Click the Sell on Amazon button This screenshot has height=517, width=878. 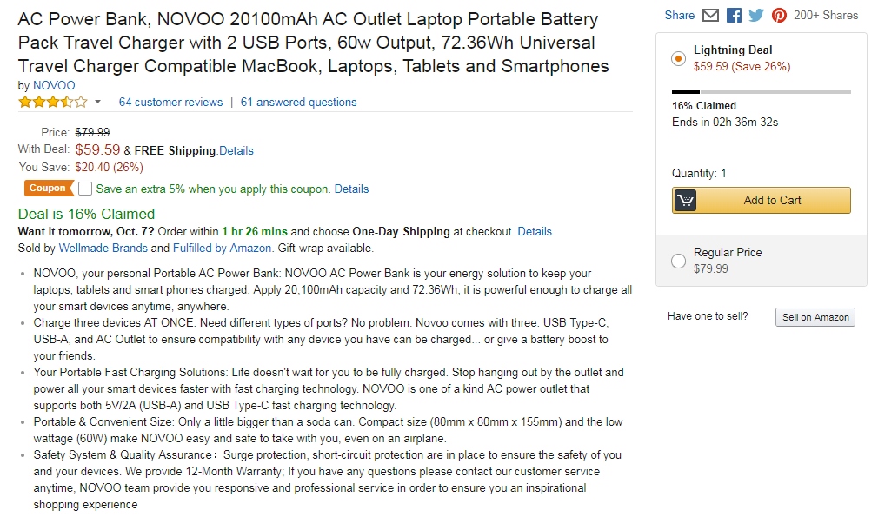pos(815,317)
